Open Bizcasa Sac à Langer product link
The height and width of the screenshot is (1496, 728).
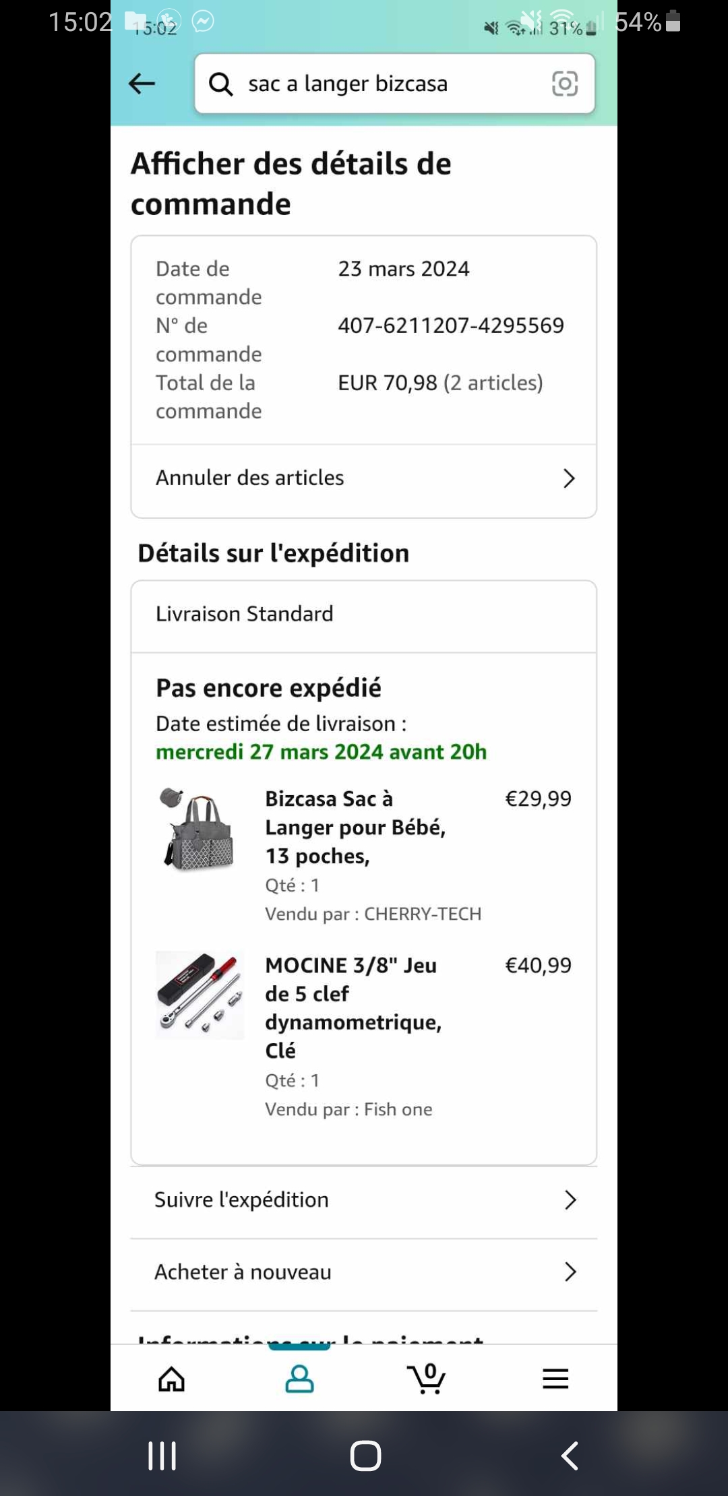(355, 828)
